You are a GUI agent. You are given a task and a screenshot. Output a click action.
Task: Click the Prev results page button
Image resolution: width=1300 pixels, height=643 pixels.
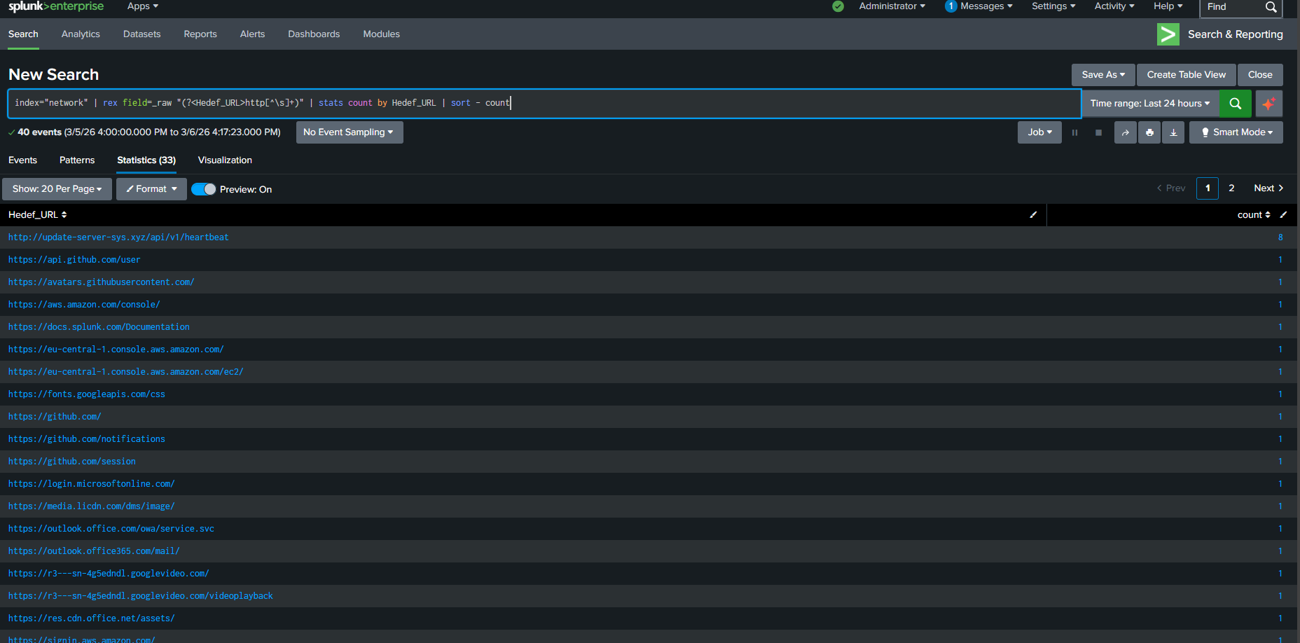coord(1171,188)
